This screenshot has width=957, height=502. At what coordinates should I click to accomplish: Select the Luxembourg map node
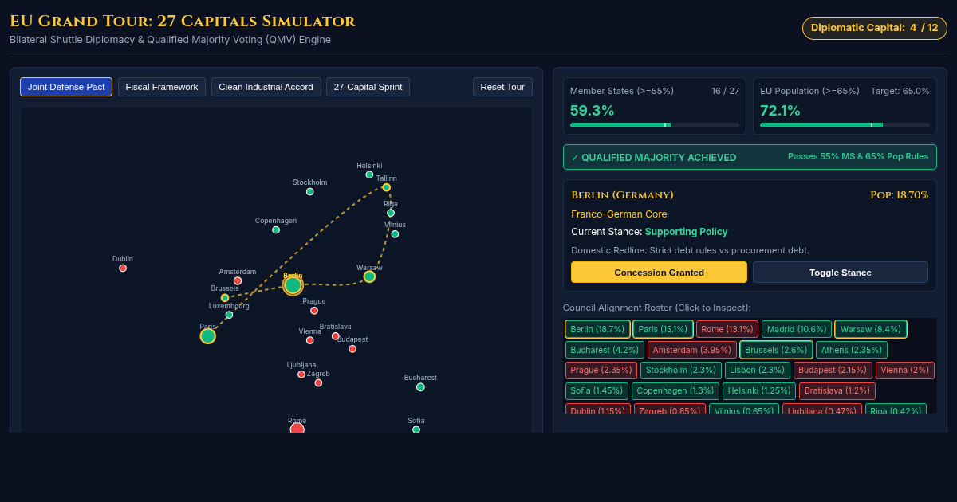229,315
